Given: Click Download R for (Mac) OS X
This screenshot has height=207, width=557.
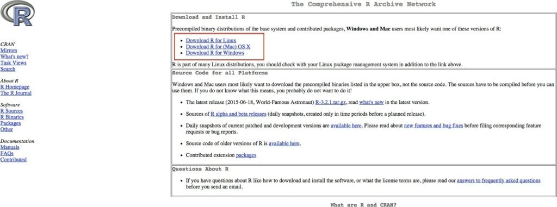Looking at the screenshot, I should [x=218, y=47].
